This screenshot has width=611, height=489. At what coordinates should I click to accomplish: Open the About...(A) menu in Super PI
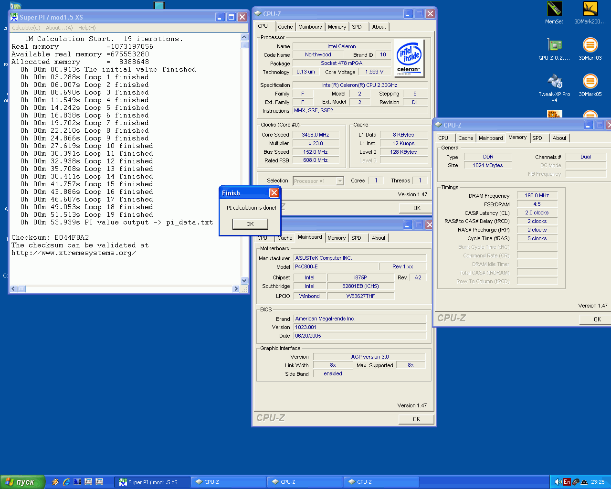[x=59, y=28]
